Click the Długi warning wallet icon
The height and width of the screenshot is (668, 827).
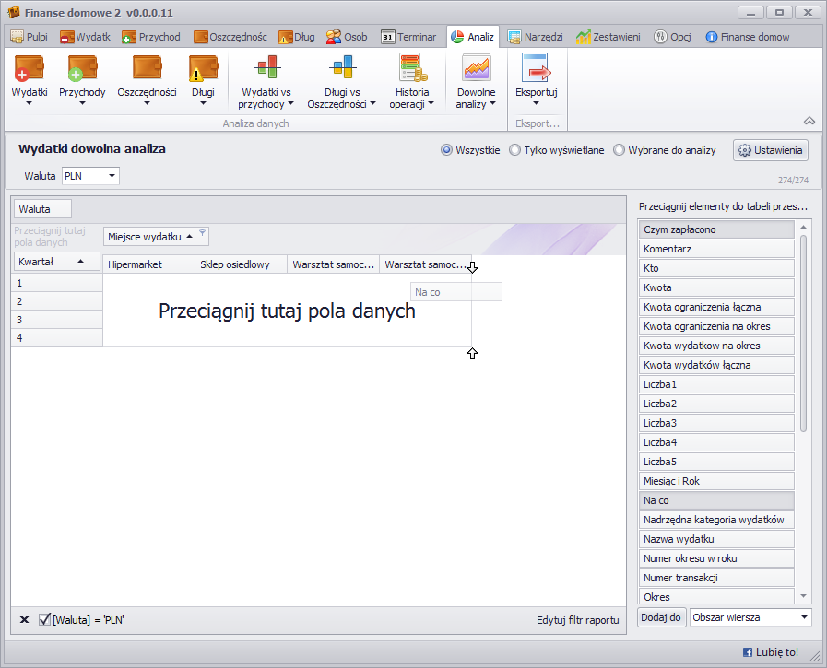coord(203,69)
